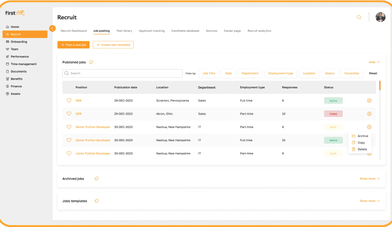Filter by Favourites
The image size is (392, 227).
pyautogui.click(x=352, y=73)
